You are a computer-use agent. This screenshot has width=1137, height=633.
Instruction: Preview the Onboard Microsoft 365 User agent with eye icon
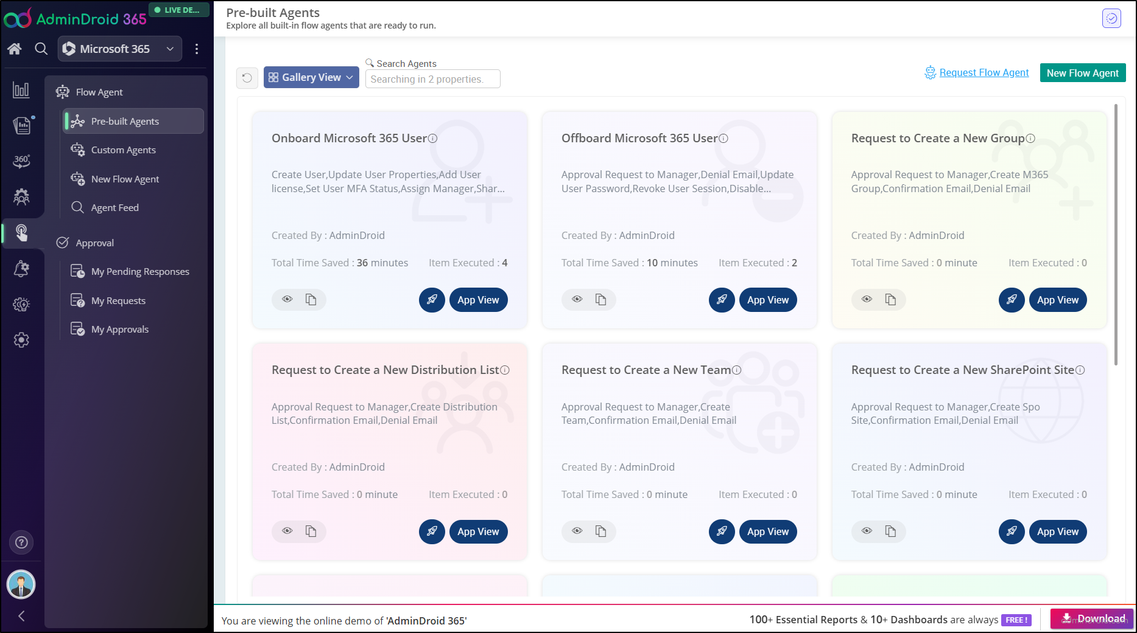coord(287,299)
